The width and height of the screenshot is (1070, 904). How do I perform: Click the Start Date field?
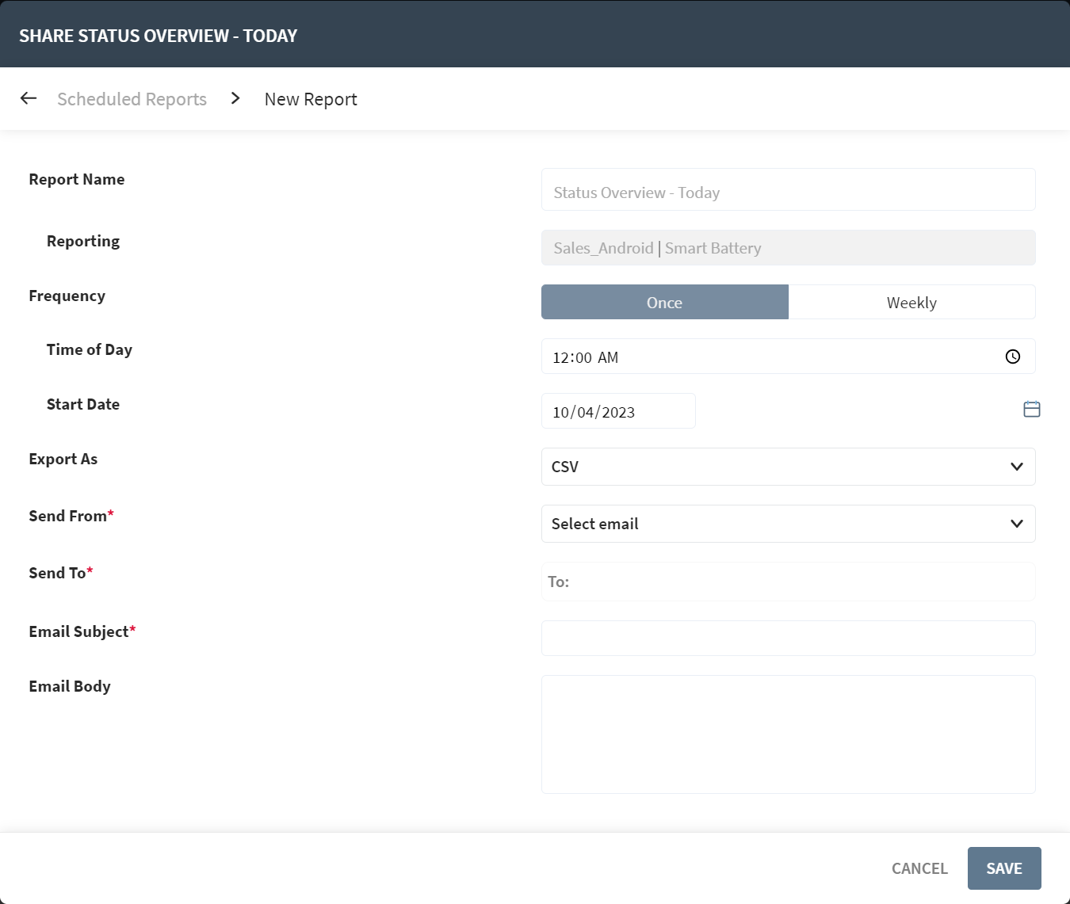(618, 411)
